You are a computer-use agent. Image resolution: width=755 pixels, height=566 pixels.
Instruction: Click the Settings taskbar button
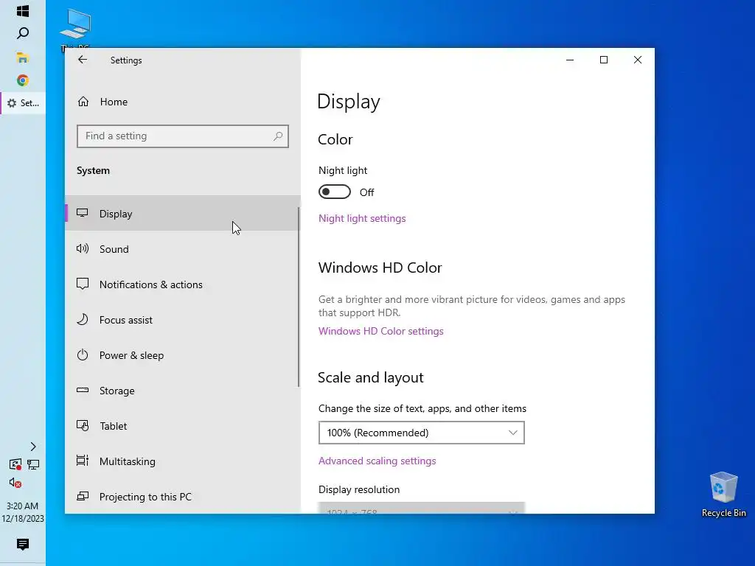coord(23,103)
